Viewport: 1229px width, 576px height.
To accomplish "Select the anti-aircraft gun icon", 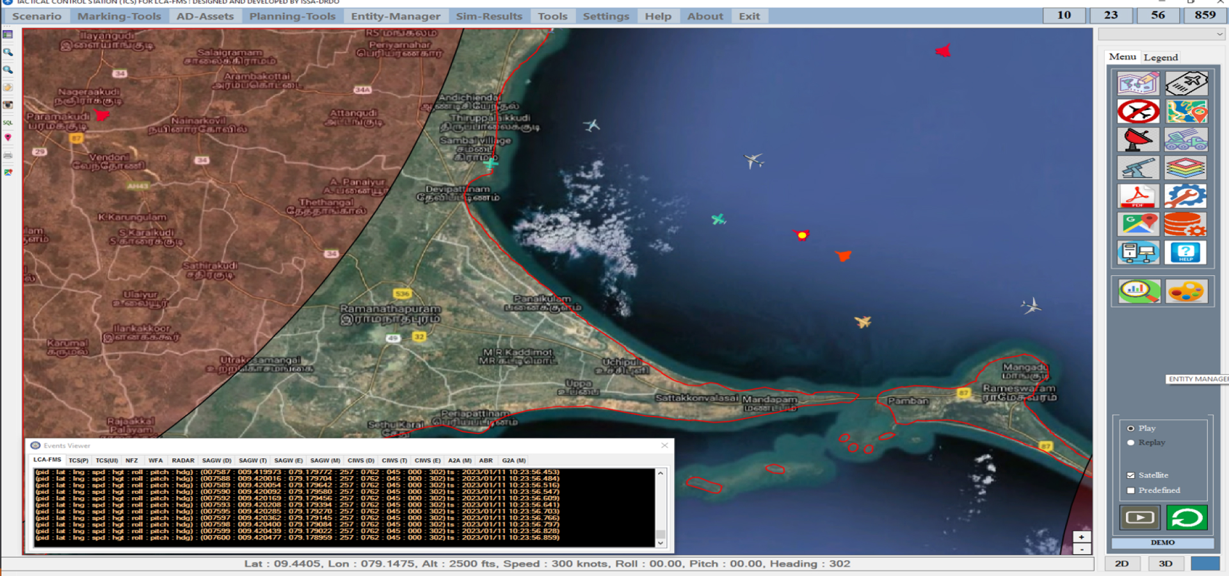I will click(1138, 168).
